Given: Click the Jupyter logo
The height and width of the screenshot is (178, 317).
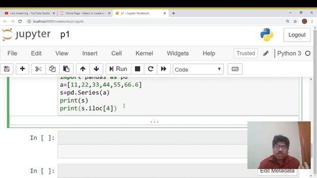Looking at the screenshot, I should pyautogui.click(x=26, y=34).
